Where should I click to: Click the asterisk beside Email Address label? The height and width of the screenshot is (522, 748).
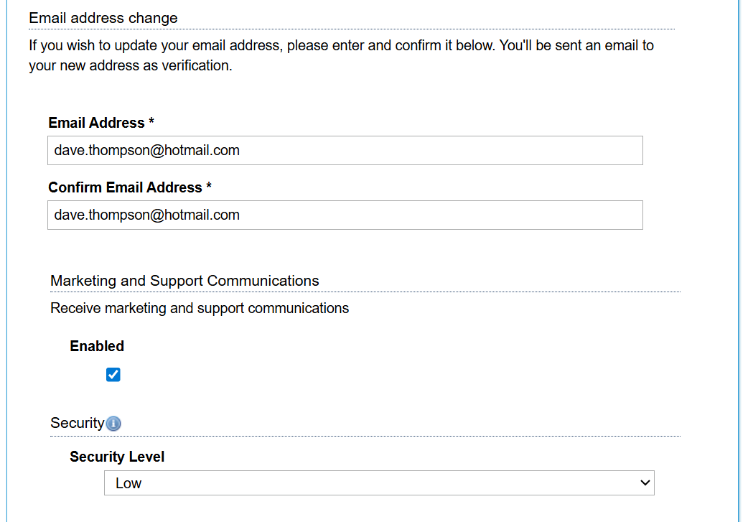click(x=151, y=123)
